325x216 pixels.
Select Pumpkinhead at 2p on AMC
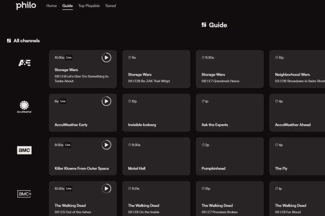[x=230, y=156]
